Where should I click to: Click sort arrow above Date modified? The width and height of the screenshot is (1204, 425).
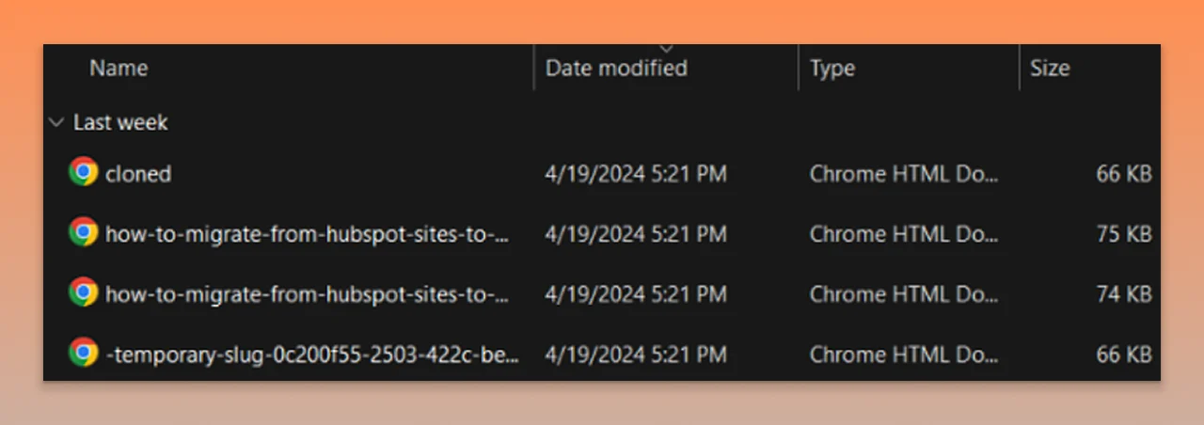pyautogui.click(x=667, y=48)
